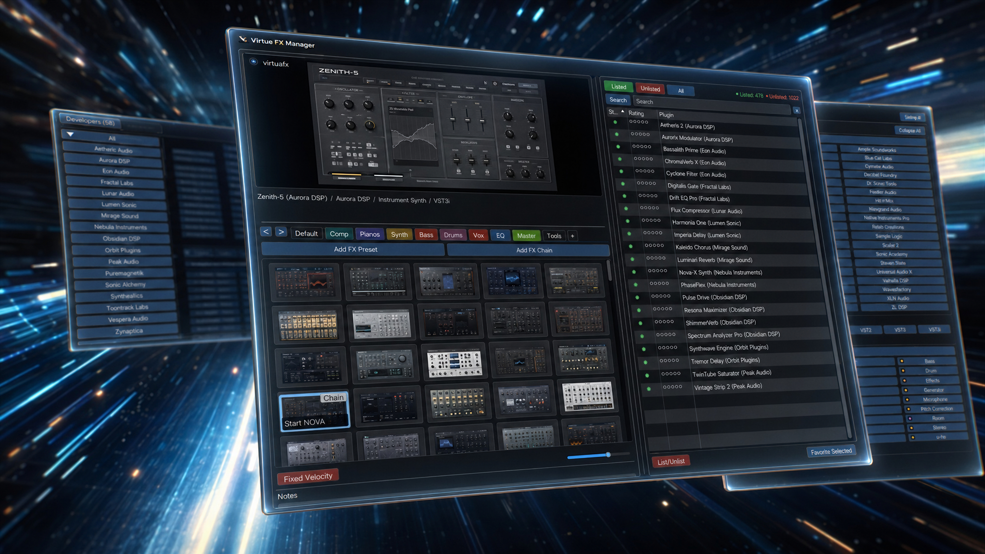This screenshot has width=985, height=554.
Task: Collapse the Developers tree triangle
Action: click(x=70, y=134)
